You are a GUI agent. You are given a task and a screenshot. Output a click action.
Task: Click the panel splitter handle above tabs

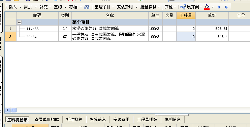tap(172, 115)
